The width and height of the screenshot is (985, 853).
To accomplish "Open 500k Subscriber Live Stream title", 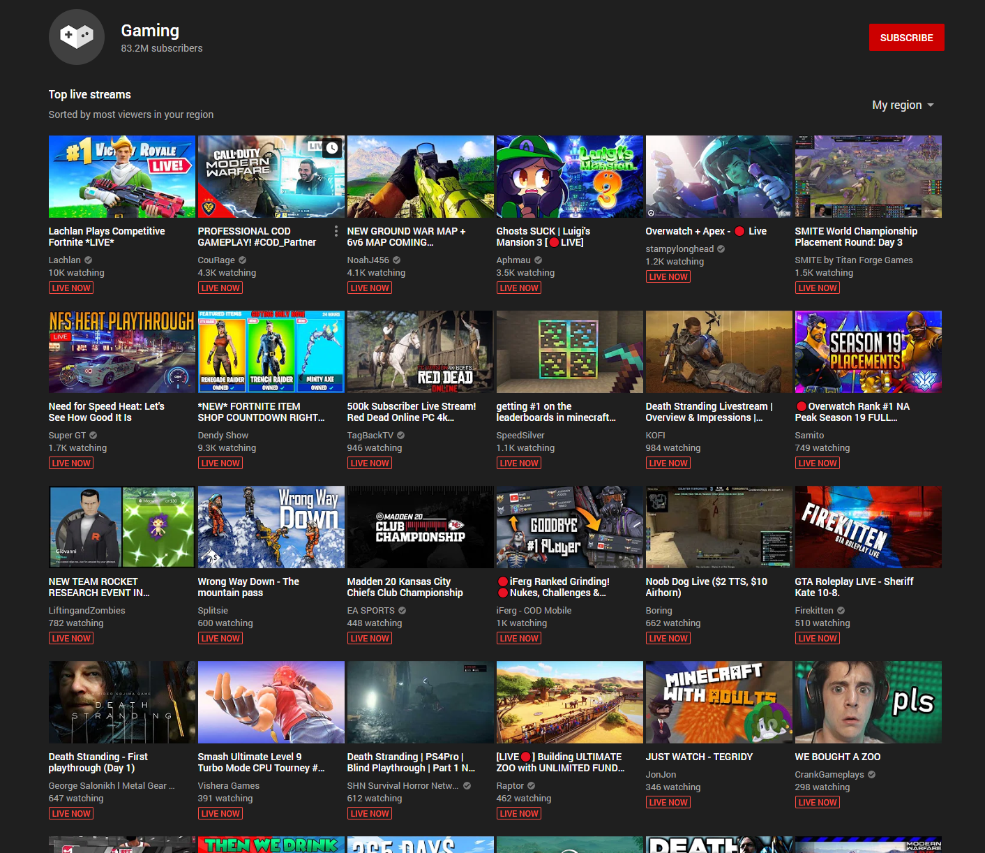I will (412, 412).
